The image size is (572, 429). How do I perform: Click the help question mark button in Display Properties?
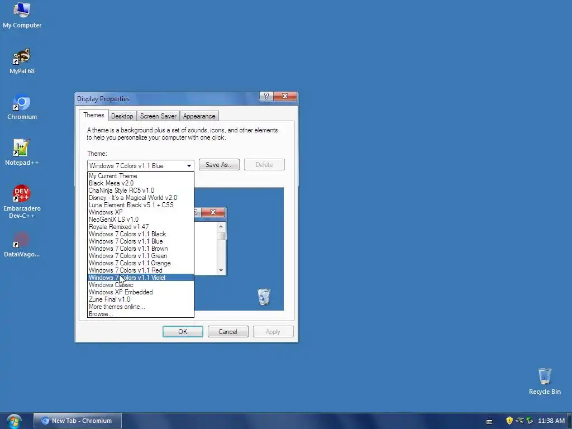tap(266, 96)
